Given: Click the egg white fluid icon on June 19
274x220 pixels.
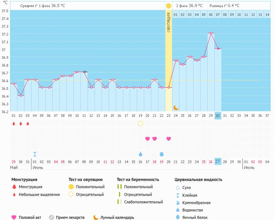Looking at the screenshot, I should coord(161,154).
